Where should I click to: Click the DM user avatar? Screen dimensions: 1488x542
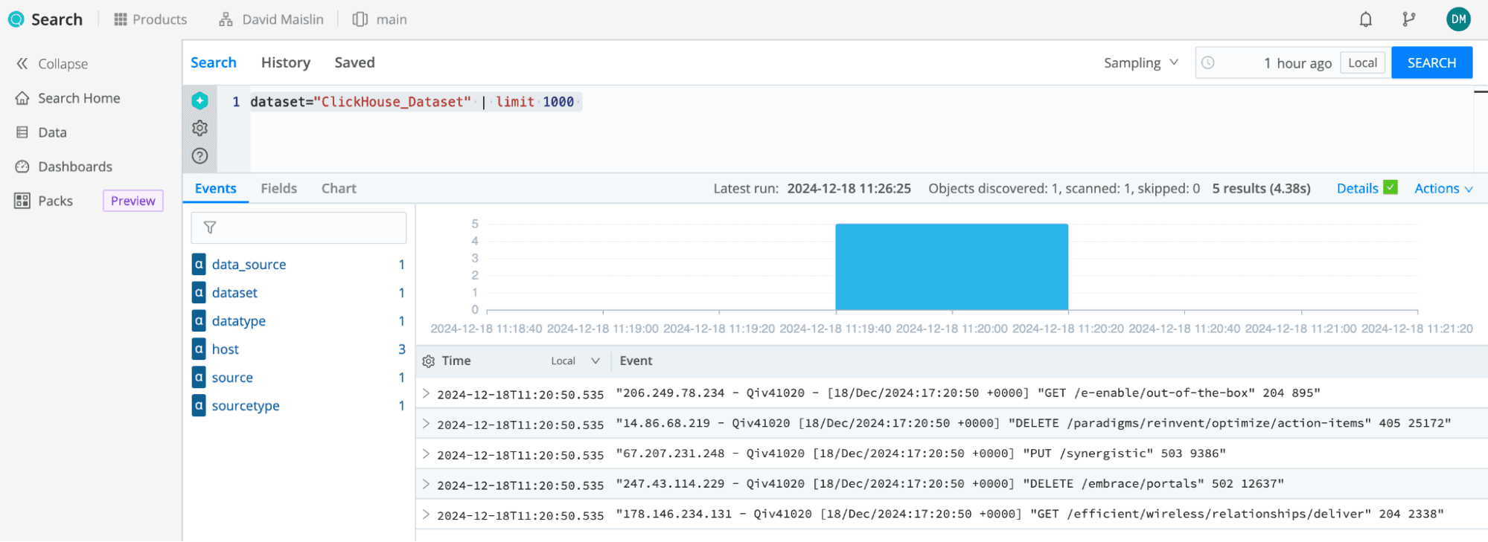pos(1457,20)
